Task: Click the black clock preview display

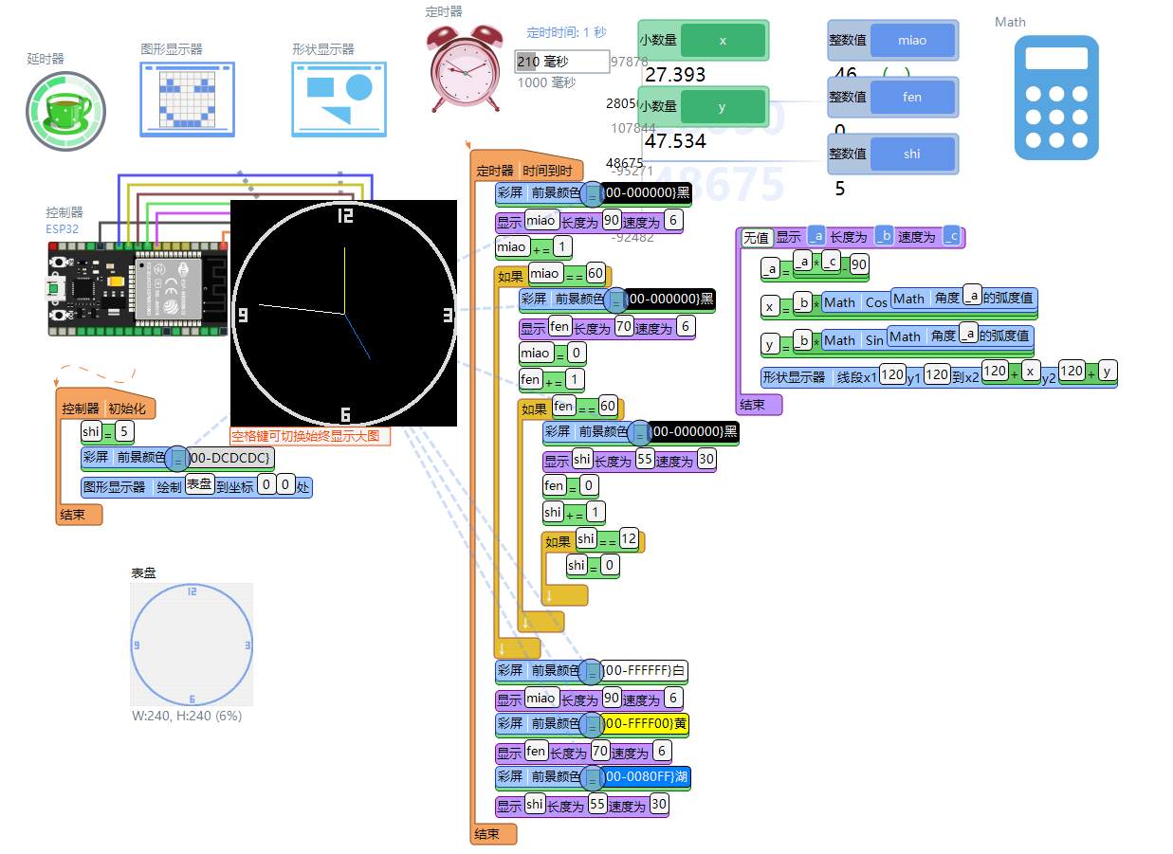Action: point(342,313)
